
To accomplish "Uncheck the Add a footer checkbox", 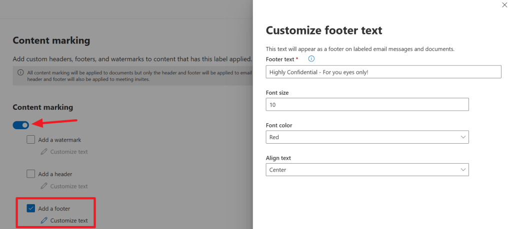I will click(31, 208).
